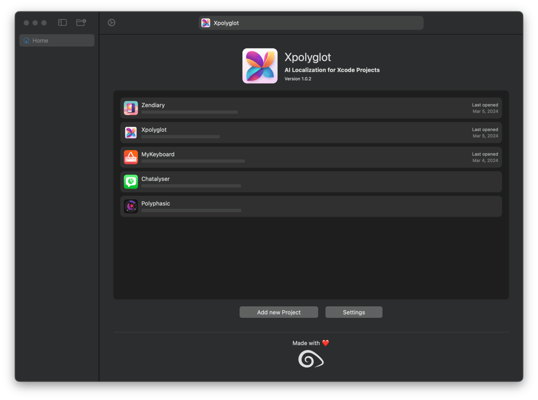Toggle the sidebar visibility icon

tap(62, 22)
